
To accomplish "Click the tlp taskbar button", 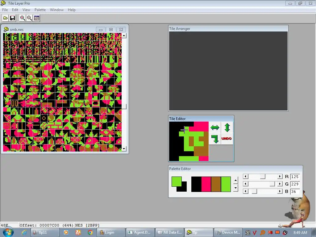I will click(x=199, y=232).
